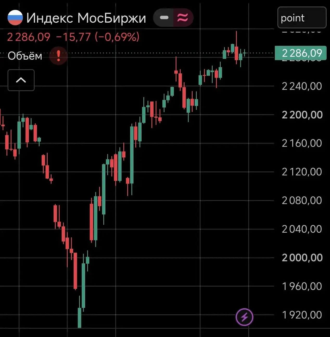Open the red exclamation warning next to Объём

click(59, 55)
